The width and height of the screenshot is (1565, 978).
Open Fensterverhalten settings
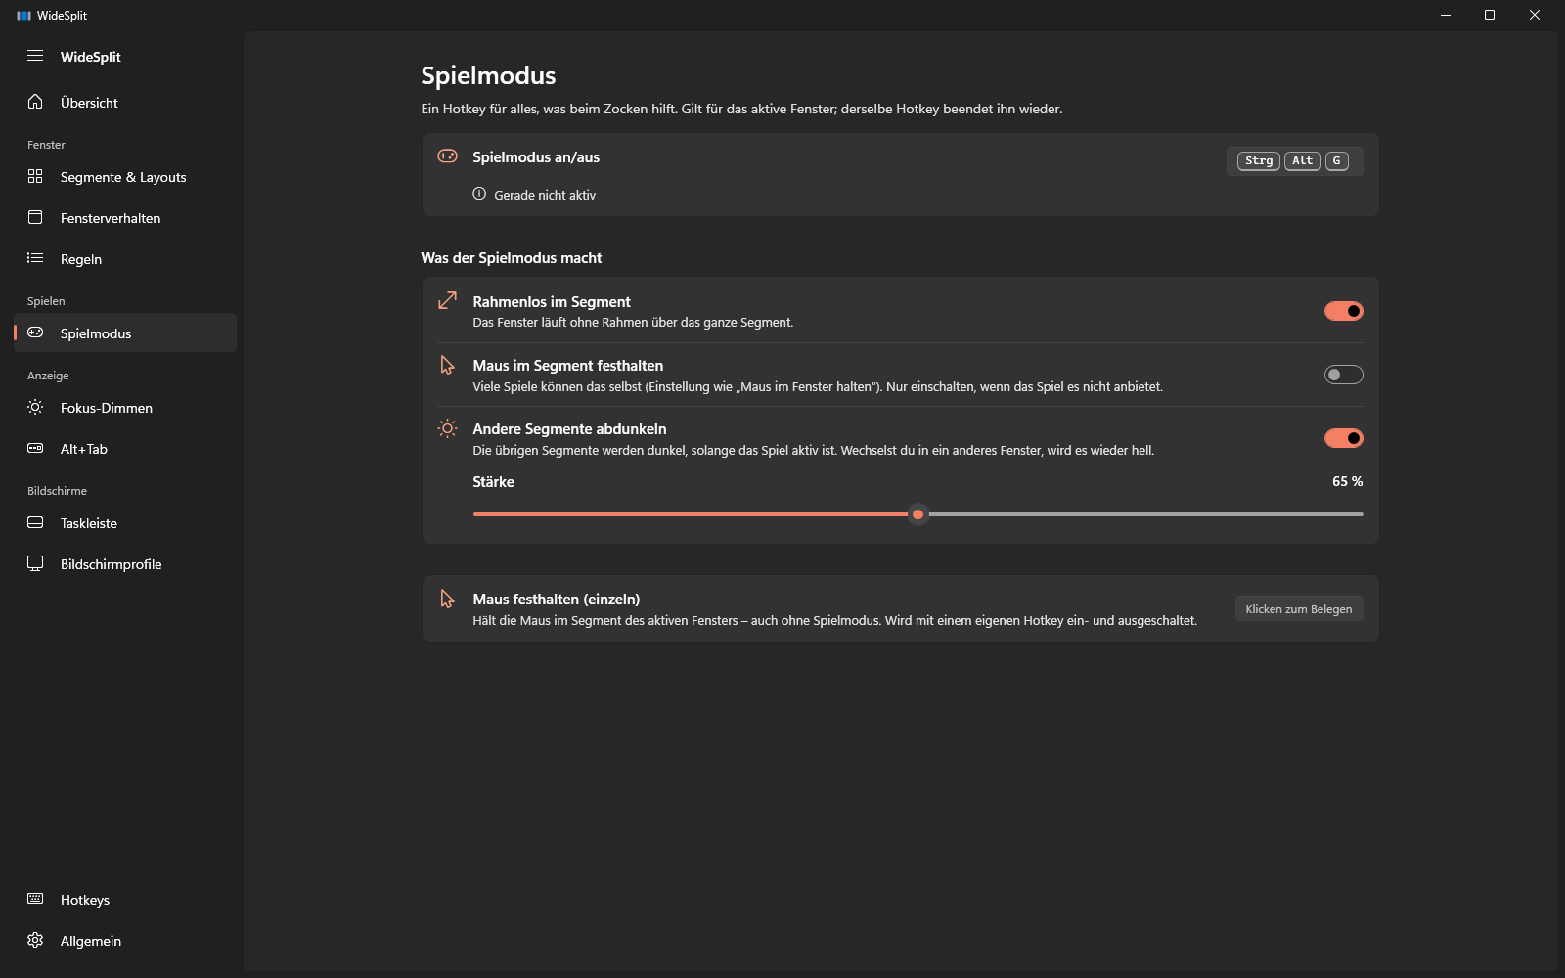[125, 217]
